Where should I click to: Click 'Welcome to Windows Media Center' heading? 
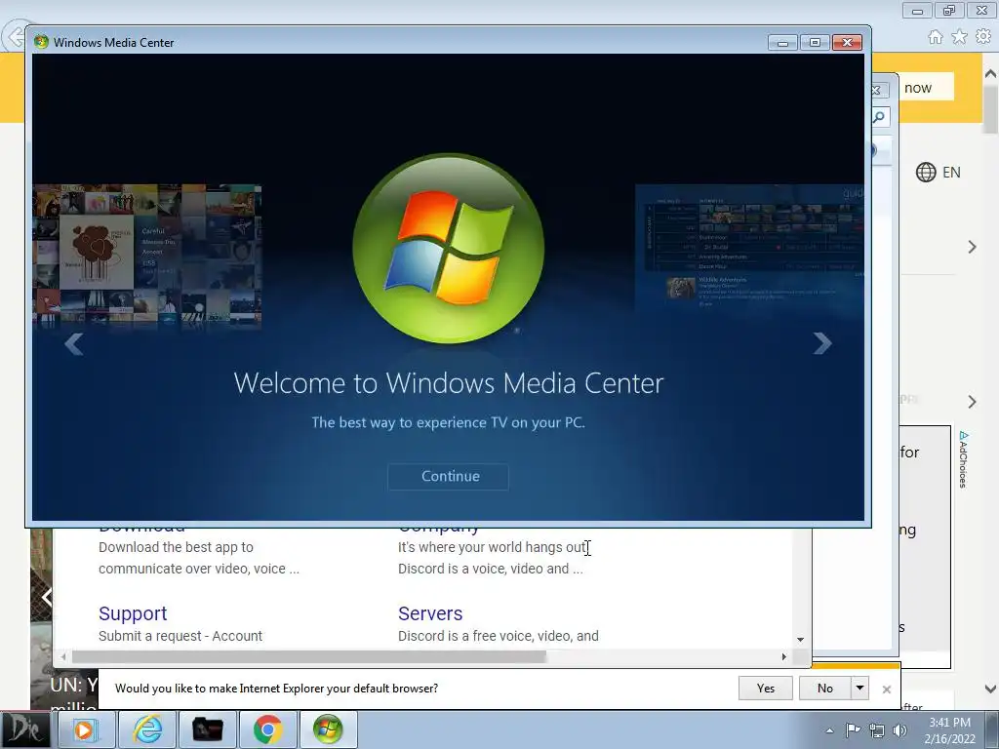(x=449, y=382)
